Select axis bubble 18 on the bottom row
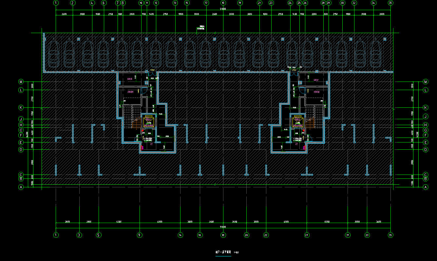 point(223,235)
